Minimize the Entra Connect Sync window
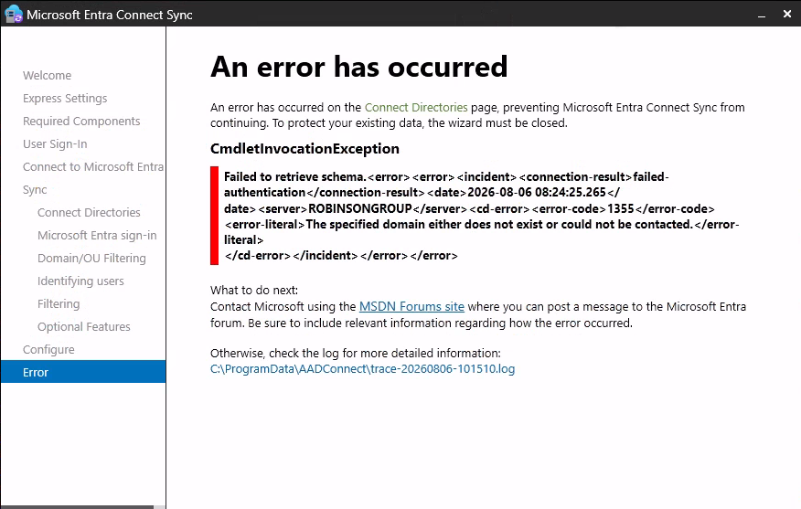 (x=762, y=15)
